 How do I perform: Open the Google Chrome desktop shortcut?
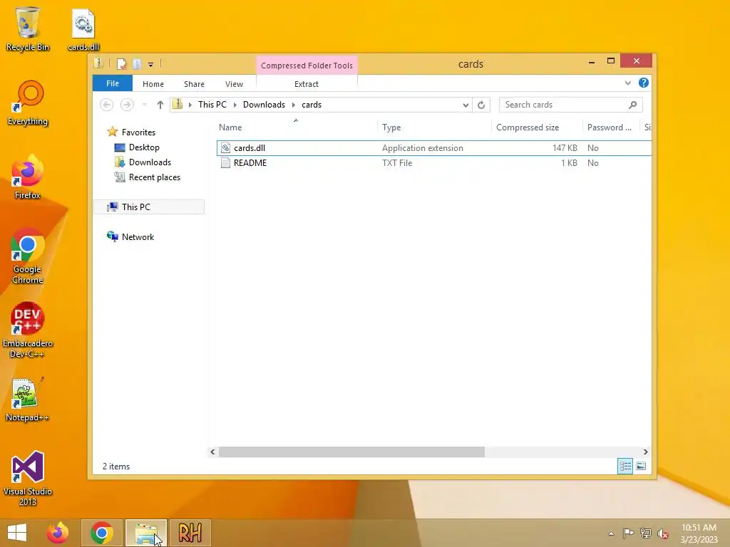click(28, 256)
